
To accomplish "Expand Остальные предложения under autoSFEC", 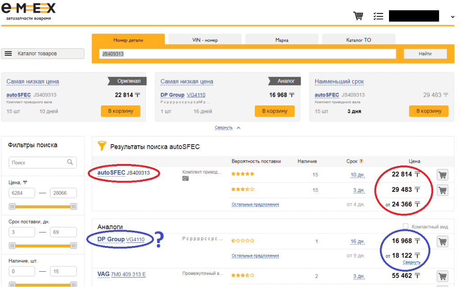I will point(255,205).
